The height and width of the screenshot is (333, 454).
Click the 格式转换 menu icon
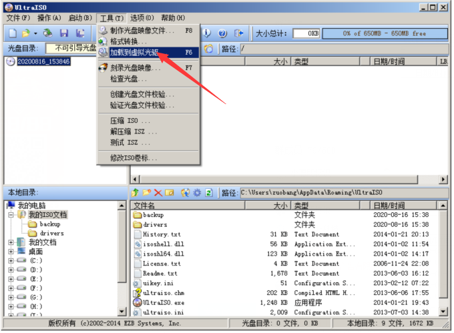pyautogui.click(x=103, y=41)
